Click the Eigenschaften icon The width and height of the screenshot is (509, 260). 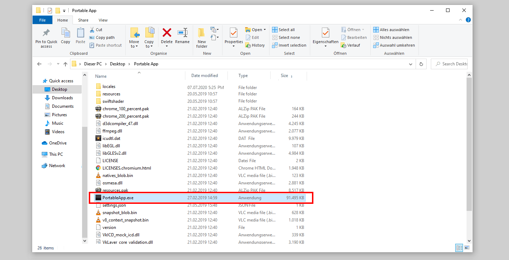click(x=325, y=32)
